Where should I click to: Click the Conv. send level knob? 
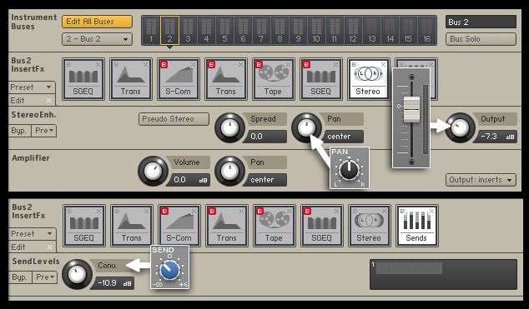(x=77, y=274)
